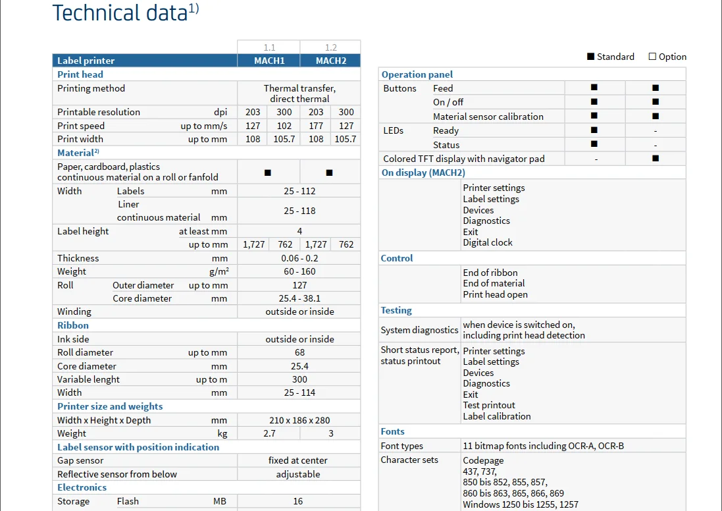Click the 'Label printer' table header

pos(86,61)
